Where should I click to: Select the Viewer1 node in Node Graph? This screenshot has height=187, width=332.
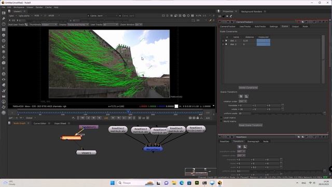[x=86, y=153]
